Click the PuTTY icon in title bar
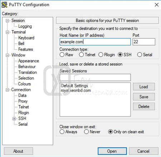Viewport: 161px width, 157px height. click(x=4, y=5)
